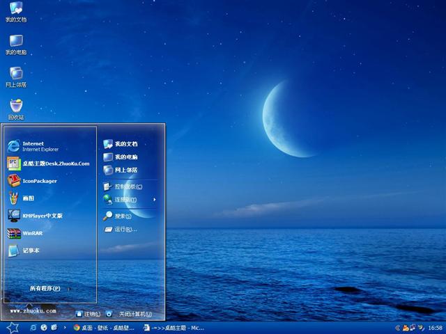Screen dimensions: 446x334
Task: Open the 回收站 desktop icon
Action: click(x=15, y=108)
